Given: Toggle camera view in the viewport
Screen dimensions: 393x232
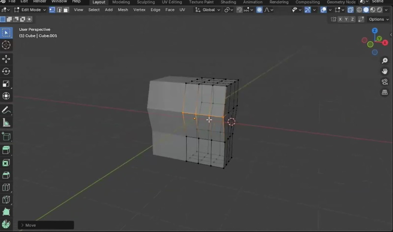Looking at the screenshot, I should (x=385, y=82).
